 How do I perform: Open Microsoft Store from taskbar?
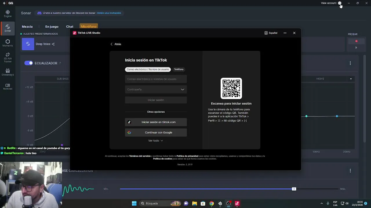click(x=203, y=203)
